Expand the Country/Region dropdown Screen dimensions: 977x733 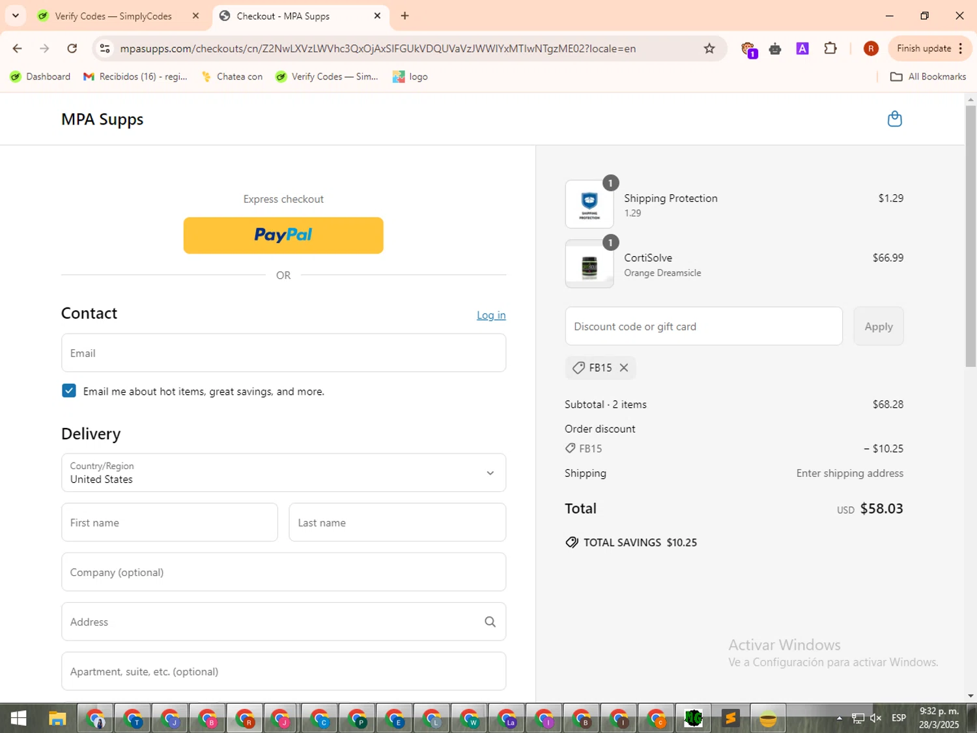pos(283,472)
